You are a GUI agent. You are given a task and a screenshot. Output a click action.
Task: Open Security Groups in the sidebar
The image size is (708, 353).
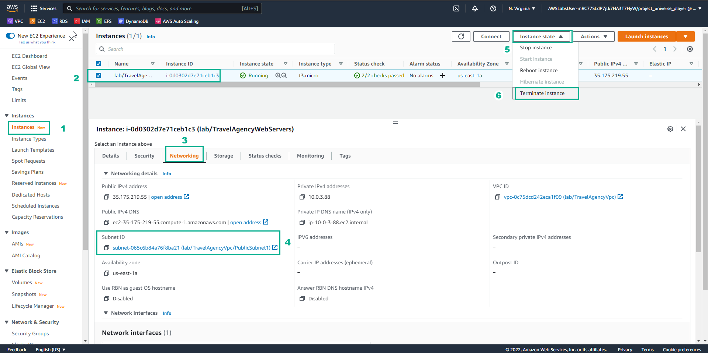tap(30, 333)
